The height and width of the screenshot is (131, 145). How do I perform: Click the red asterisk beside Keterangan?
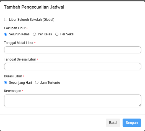23,91
